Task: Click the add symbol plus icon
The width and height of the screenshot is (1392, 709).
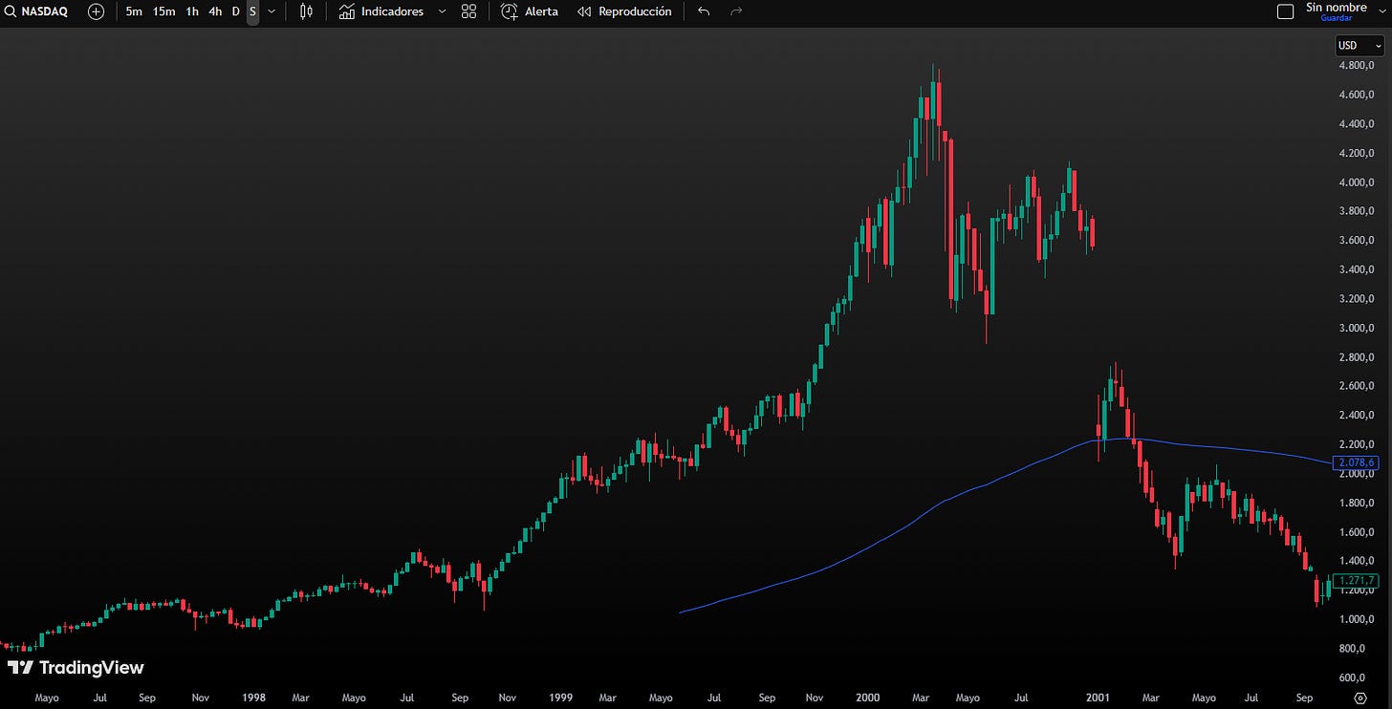Action: (x=97, y=11)
